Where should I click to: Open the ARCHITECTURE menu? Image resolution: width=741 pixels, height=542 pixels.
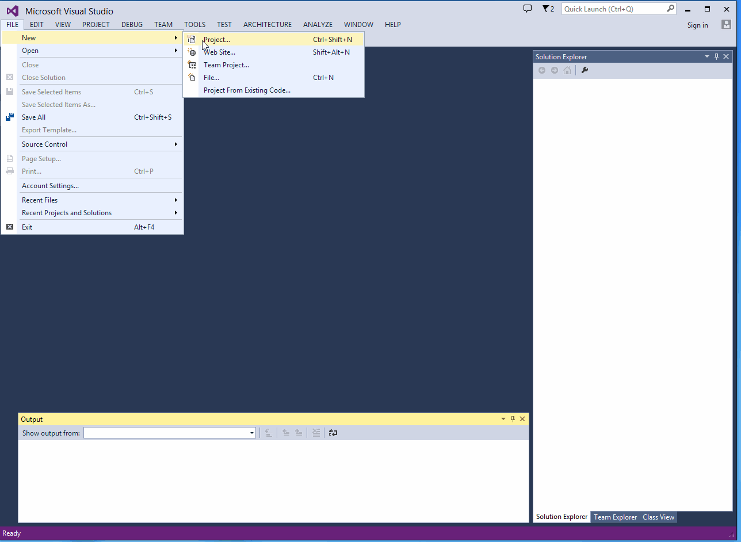268,25
